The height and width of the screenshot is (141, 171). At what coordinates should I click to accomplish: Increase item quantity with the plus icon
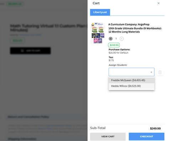point(121,39)
